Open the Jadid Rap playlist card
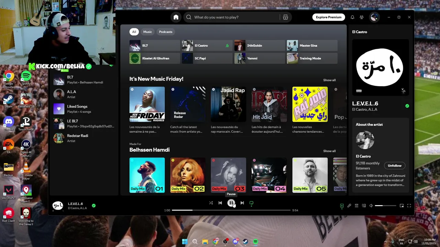Viewport: 440px width, 247px height. [228, 110]
